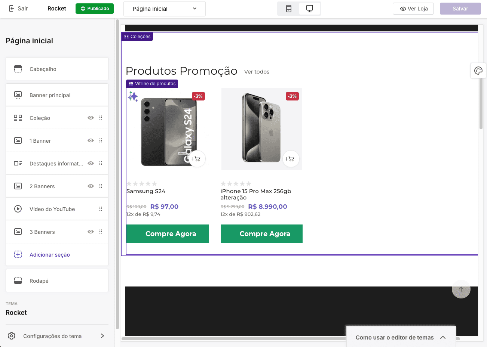The image size is (487, 347).
Task: Click Adicionar seção link text
Action: point(50,254)
